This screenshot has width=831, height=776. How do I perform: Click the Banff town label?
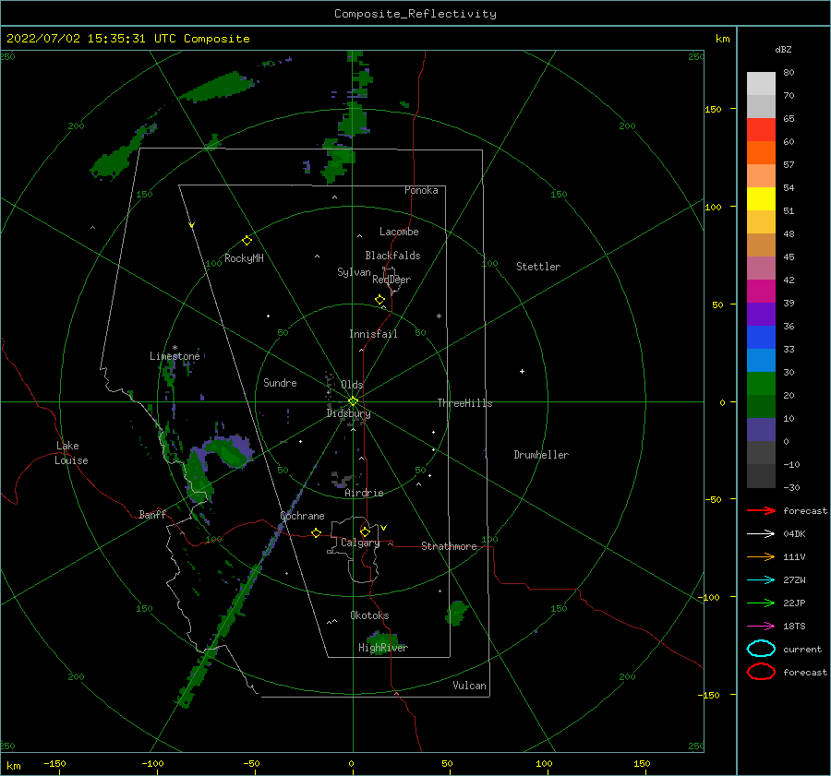(152, 514)
